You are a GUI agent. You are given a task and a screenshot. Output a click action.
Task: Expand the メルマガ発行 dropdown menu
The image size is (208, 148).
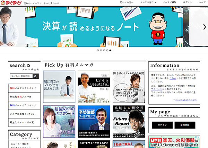coord(148,2)
